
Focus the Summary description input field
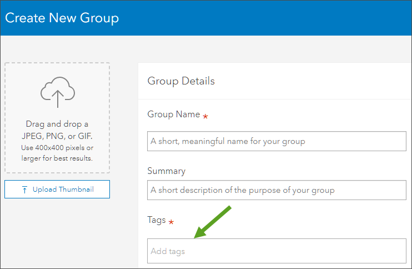click(277, 190)
